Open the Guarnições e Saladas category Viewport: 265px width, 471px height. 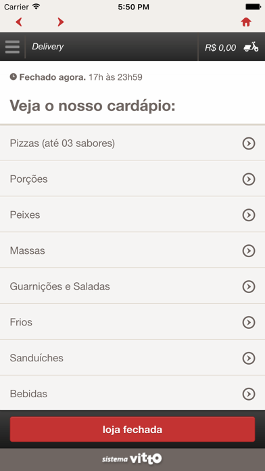[132, 286]
